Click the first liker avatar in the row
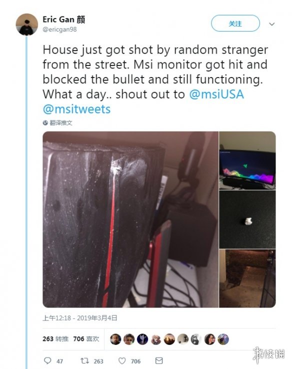 (115, 339)
